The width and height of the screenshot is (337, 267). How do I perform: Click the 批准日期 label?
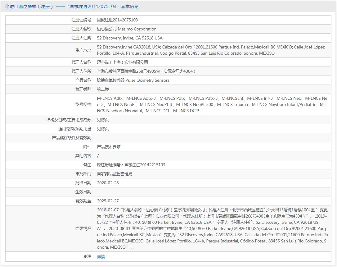click(x=83, y=183)
